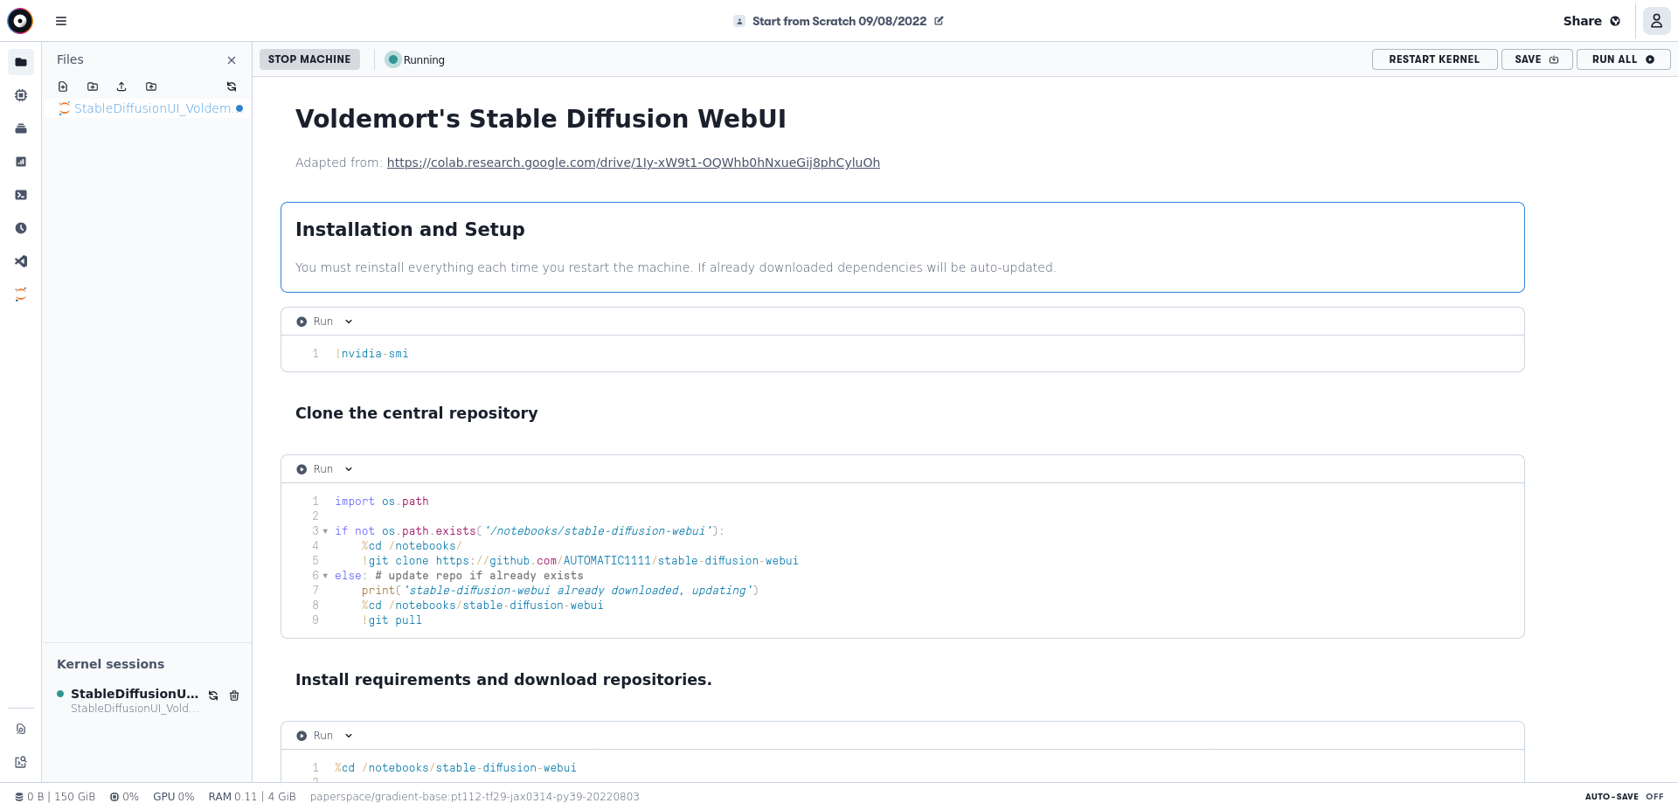Screen dimensions: 1678x810
Task: Edit the notebook title pencil icon
Action: 939,21
